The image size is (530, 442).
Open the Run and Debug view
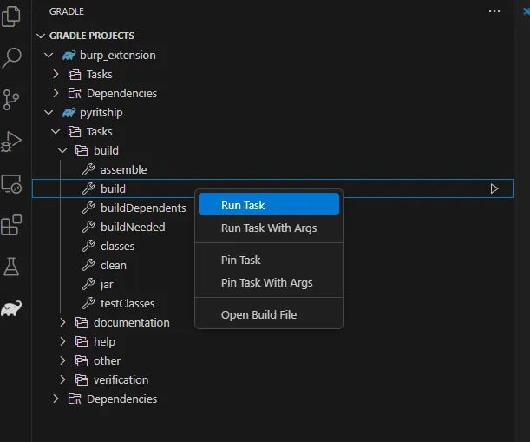[11, 142]
